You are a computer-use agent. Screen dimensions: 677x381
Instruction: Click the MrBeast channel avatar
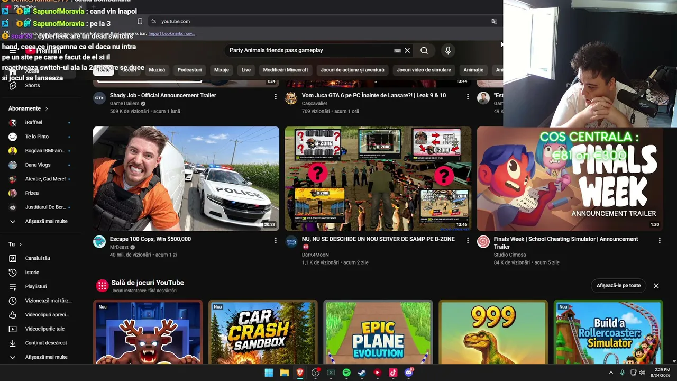[x=99, y=242]
